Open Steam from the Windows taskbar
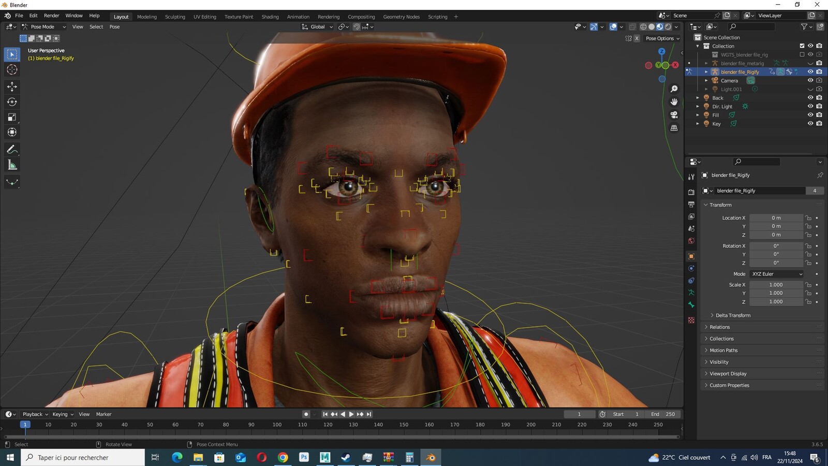828x466 pixels. click(x=346, y=457)
